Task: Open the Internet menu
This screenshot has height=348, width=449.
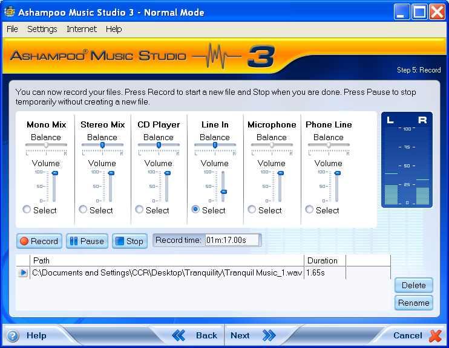Action: [x=82, y=29]
